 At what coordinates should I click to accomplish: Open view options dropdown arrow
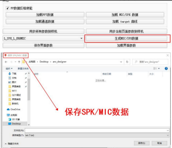(x=159, y=68)
